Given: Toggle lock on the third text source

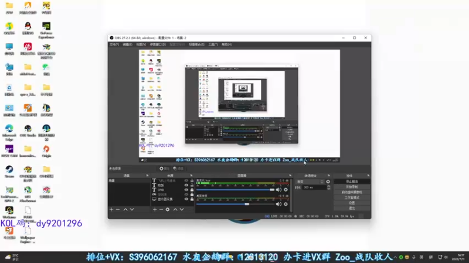Looking at the screenshot, I should click(192, 189).
